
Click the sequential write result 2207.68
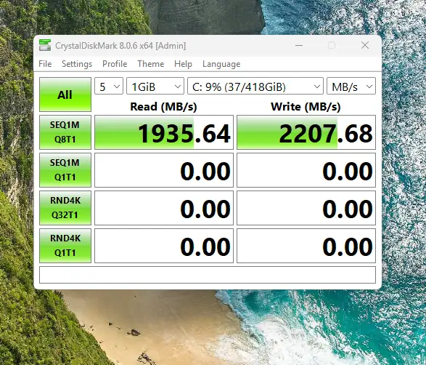pyautogui.click(x=306, y=132)
